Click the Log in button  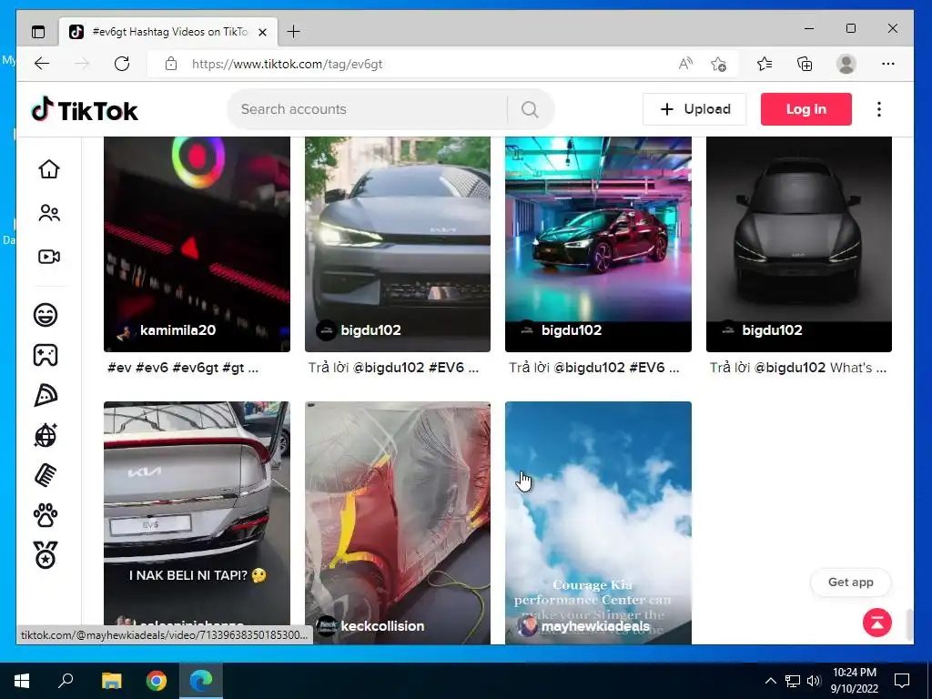[x=806, y=109]
